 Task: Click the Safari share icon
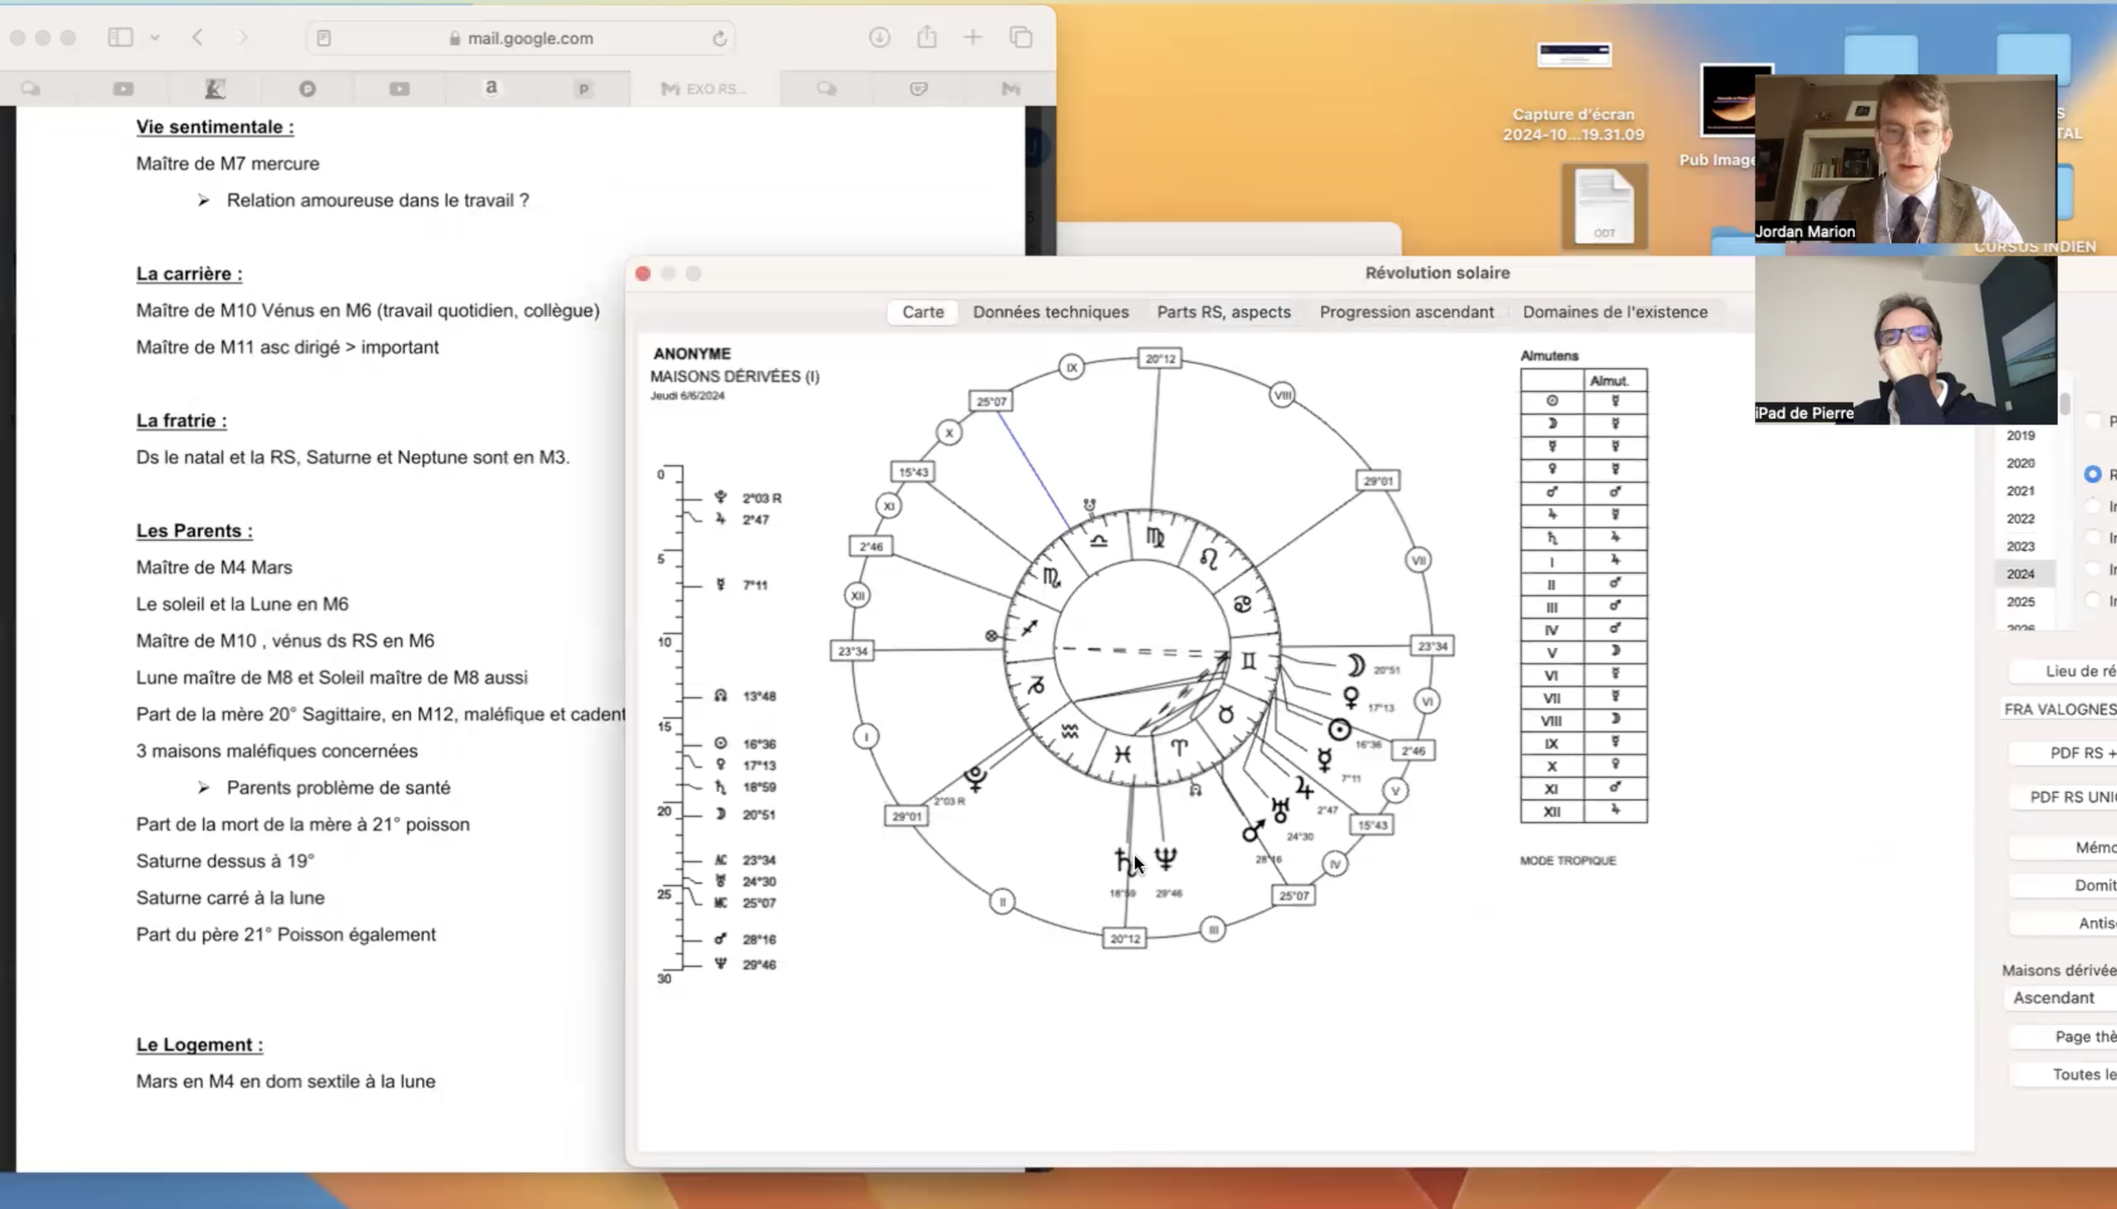point(927,37)
